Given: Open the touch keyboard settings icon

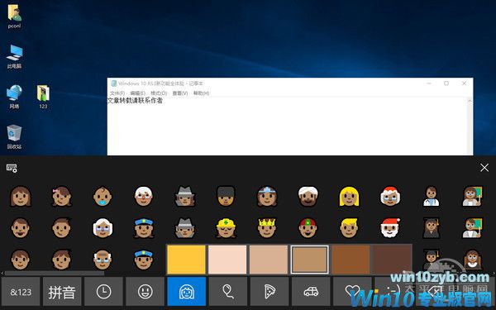Looking at the screenshot, I should 12,168.
